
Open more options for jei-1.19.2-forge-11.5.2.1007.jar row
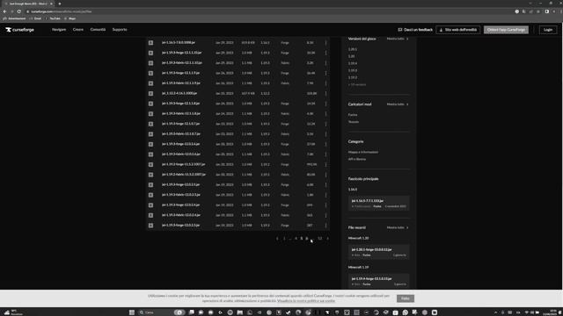[325, 164]
